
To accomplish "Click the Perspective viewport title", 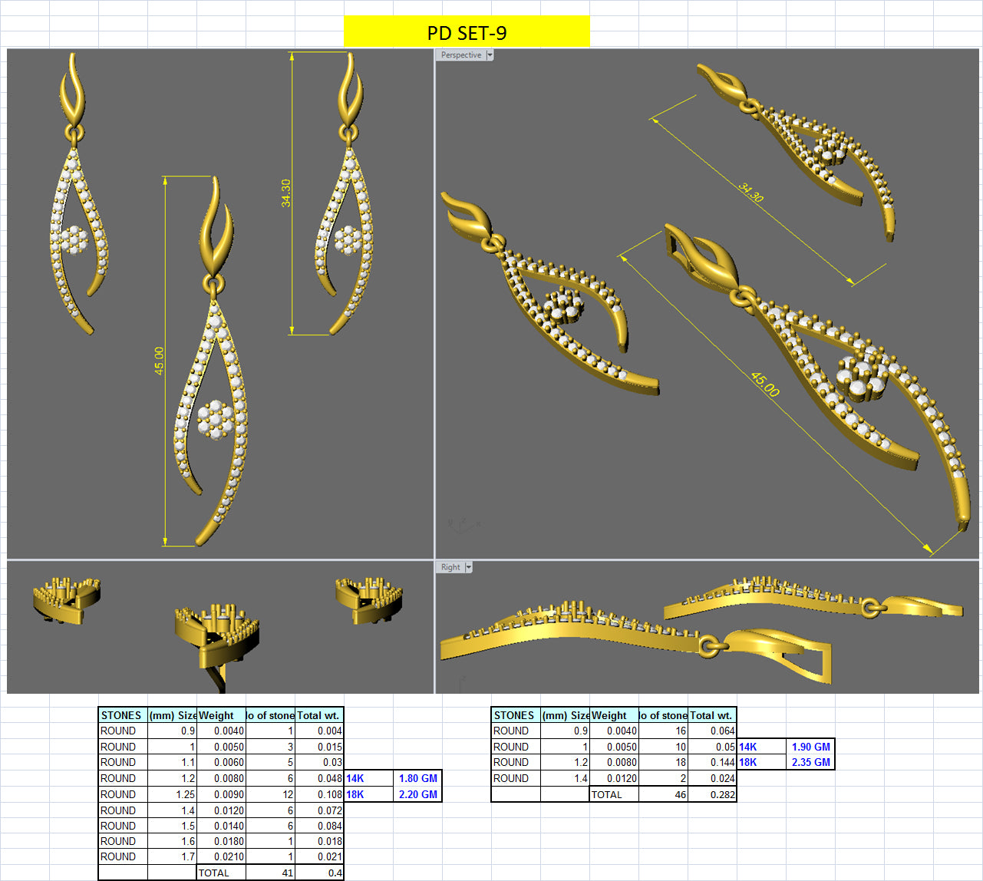I will 459,55.
